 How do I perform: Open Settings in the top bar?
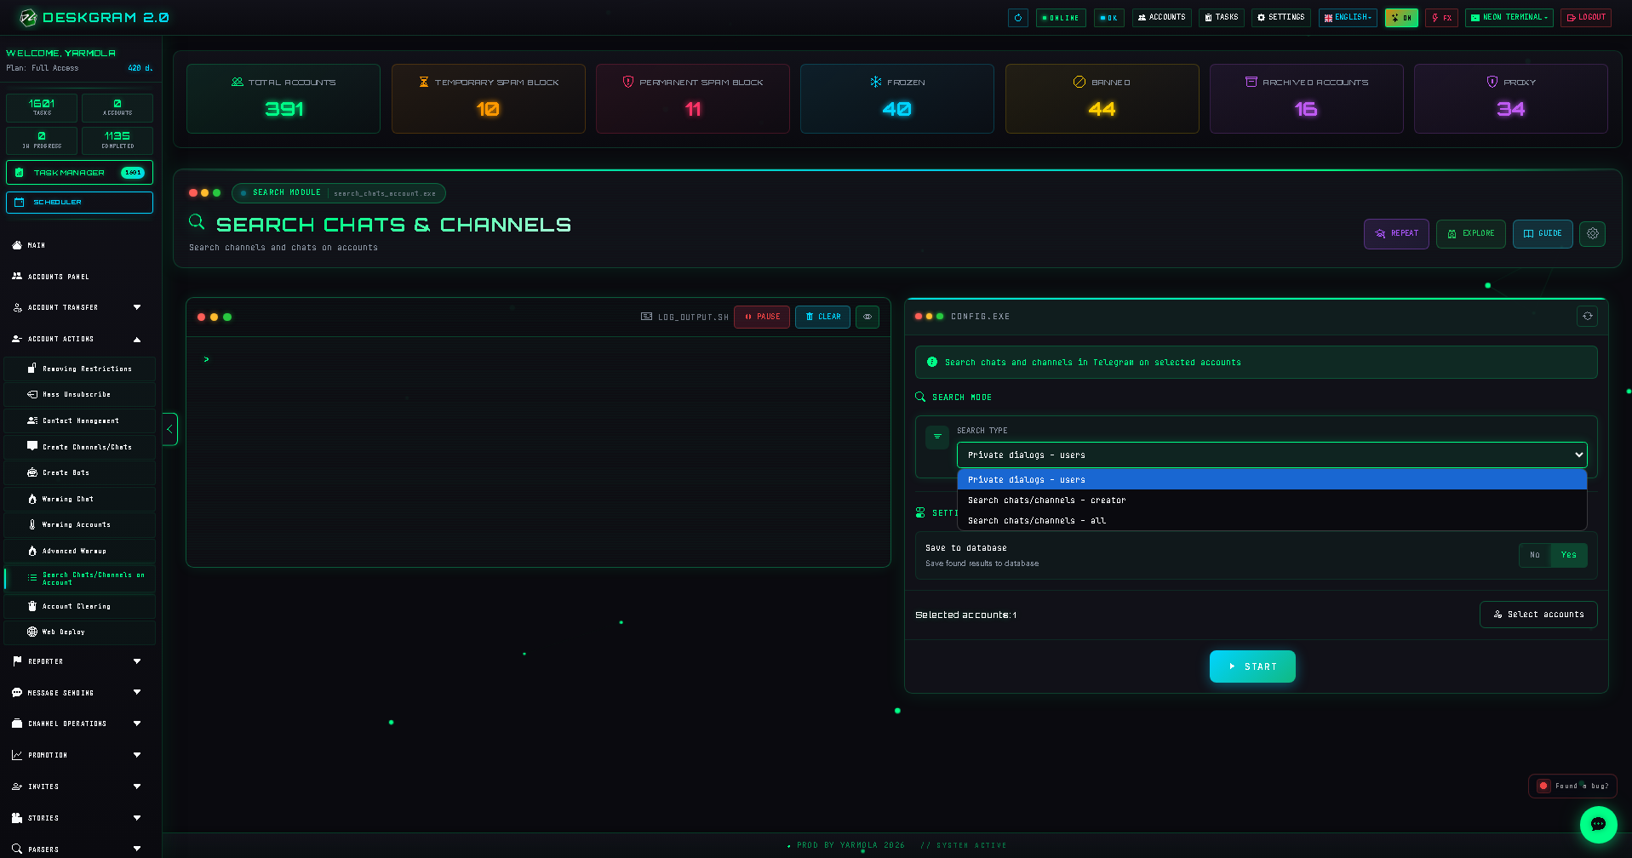tap(1280, 18)
